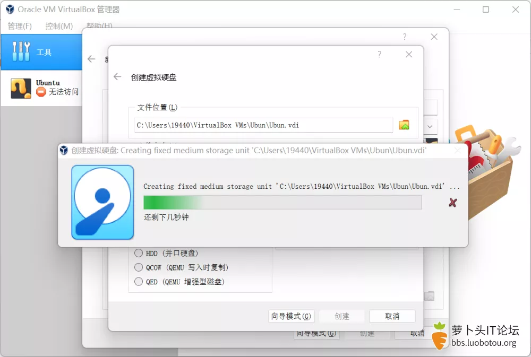Click the file location path field
The height and width of the screenshot is (357, 531).
click(263, 125)
